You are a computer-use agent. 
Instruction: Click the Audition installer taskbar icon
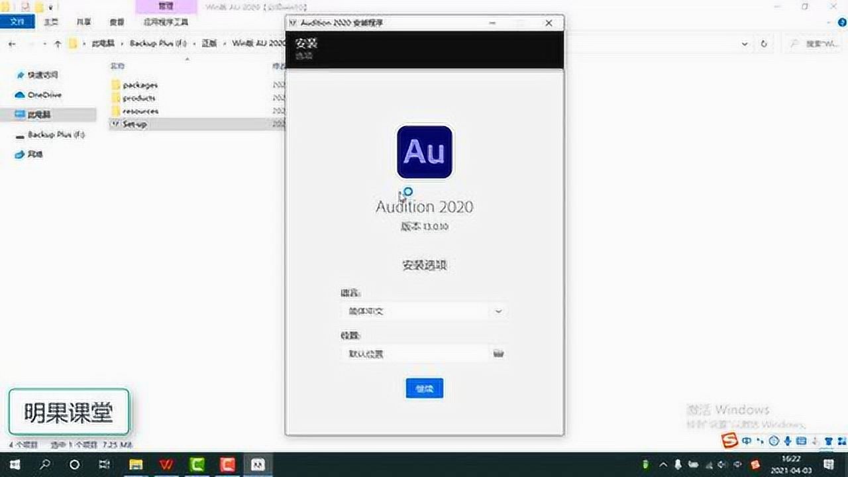(258, 464)
